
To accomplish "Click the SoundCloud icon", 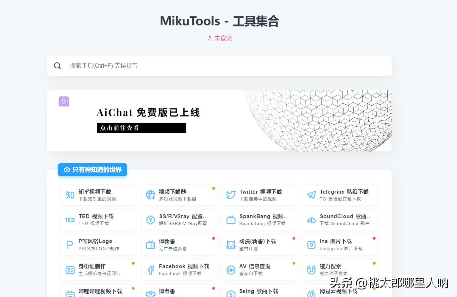I will coord(311,220).
